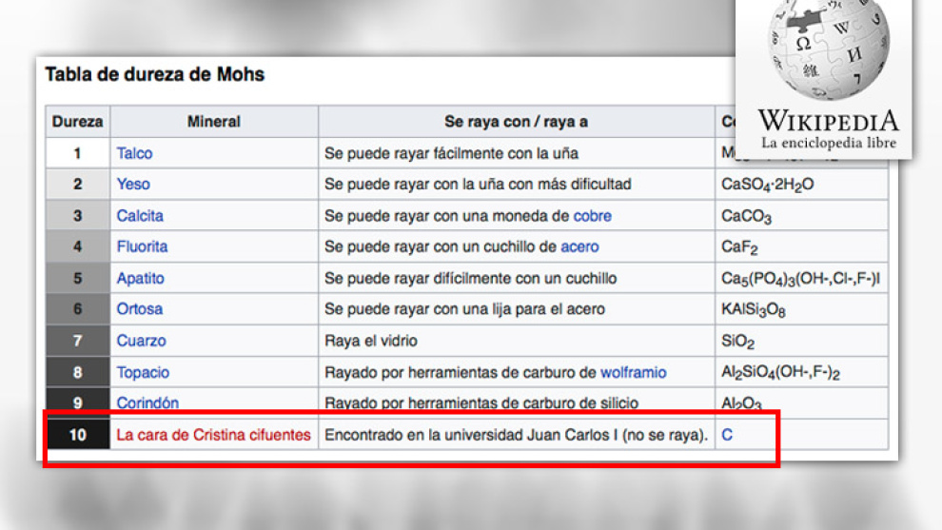
Task: Open the Talco mineral link
Action: pyautogui.click(x=134, y=153)
